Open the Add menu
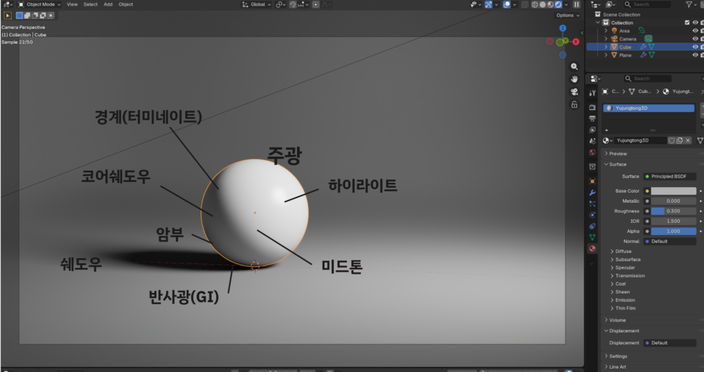 [x=108, y=5]
